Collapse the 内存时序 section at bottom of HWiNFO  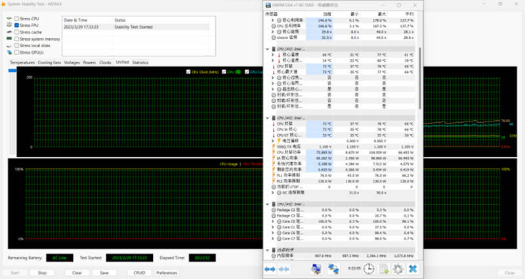(267, 250)
